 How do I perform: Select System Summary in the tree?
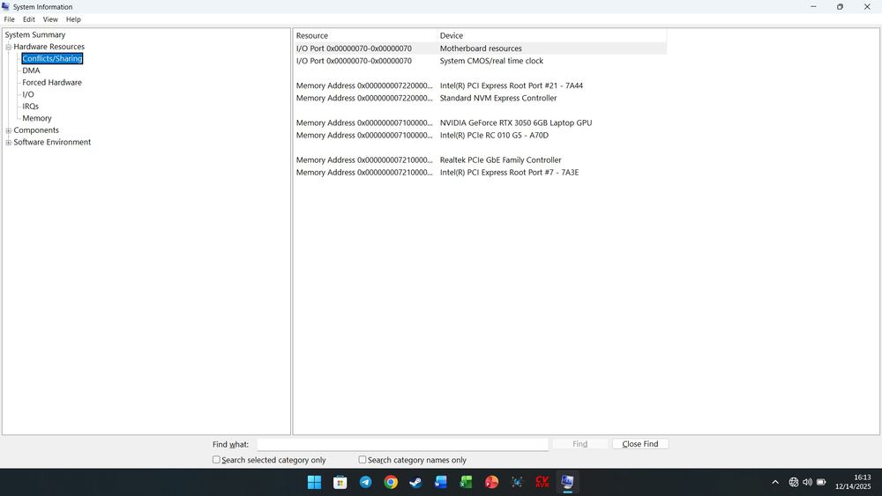tap(35, 35)
